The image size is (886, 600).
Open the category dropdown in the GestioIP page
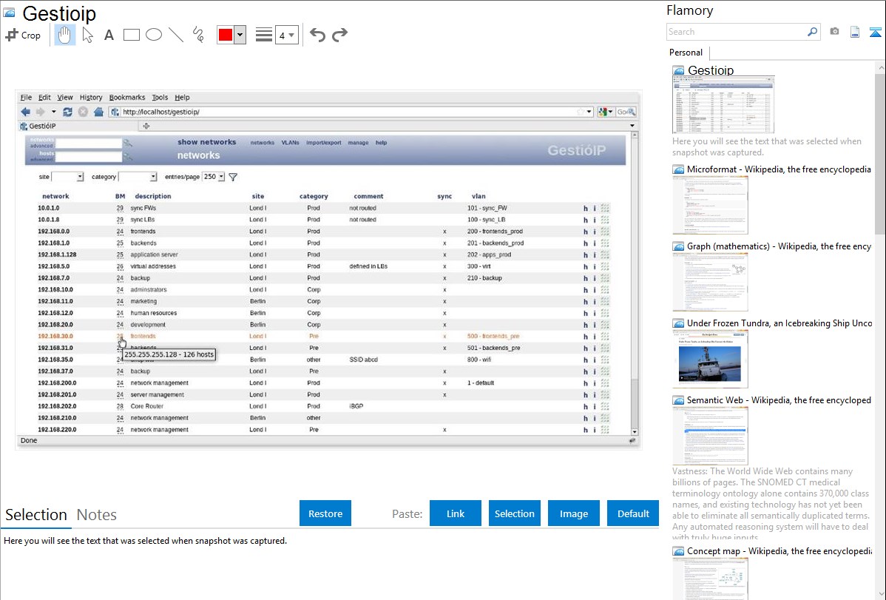(138, 177)
